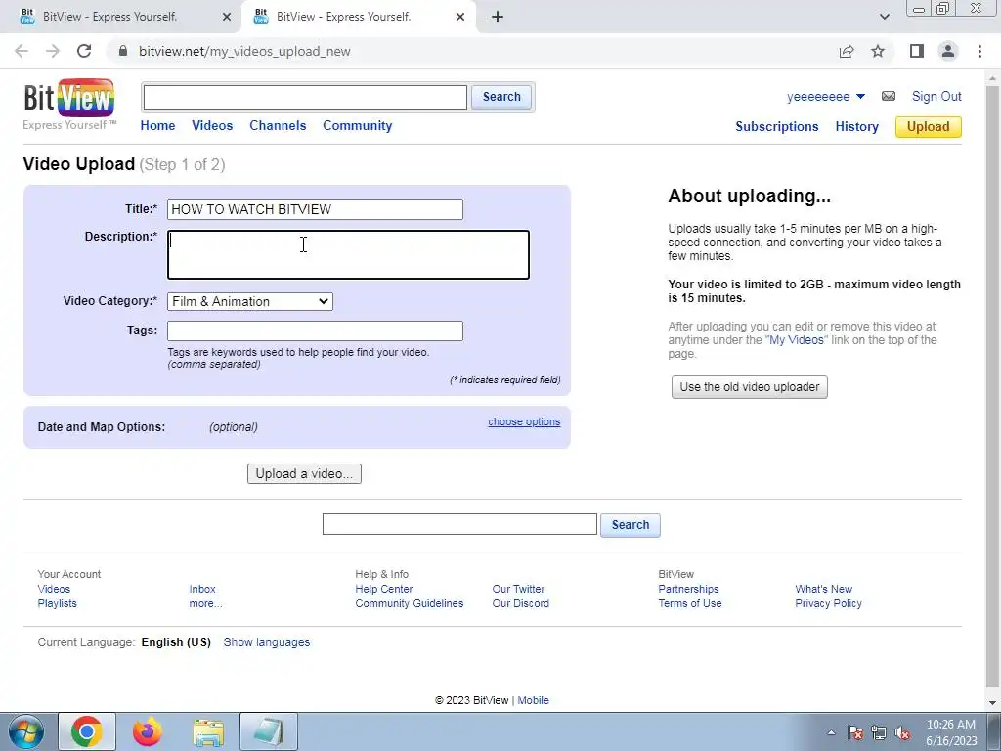Open the Community menu item
1001x751 pixels.
[358, 126]
